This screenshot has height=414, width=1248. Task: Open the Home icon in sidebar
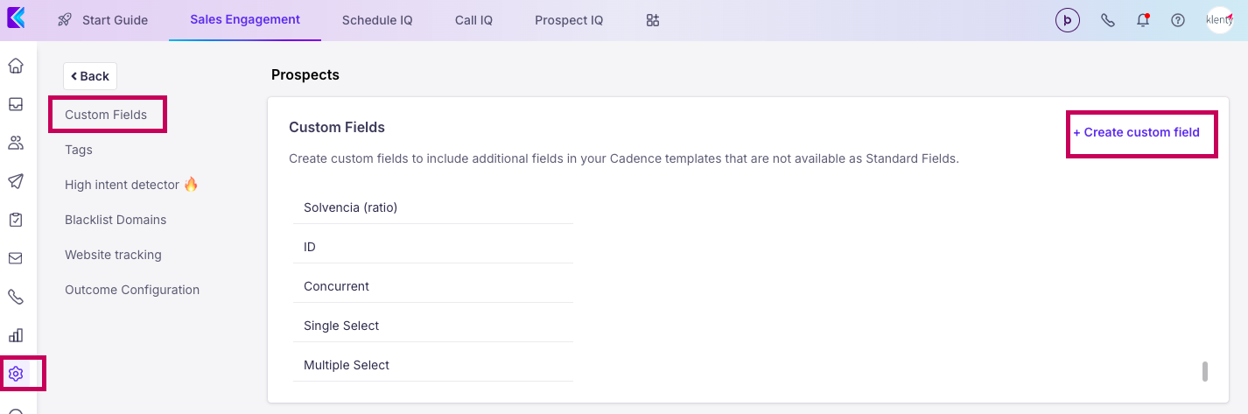pyautogui.click(x=16, y=66)
